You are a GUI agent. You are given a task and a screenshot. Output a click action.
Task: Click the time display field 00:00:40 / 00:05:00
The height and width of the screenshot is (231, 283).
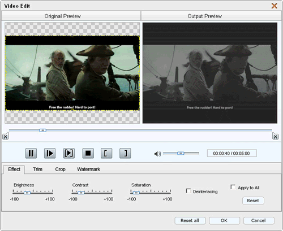coord(231,153)
